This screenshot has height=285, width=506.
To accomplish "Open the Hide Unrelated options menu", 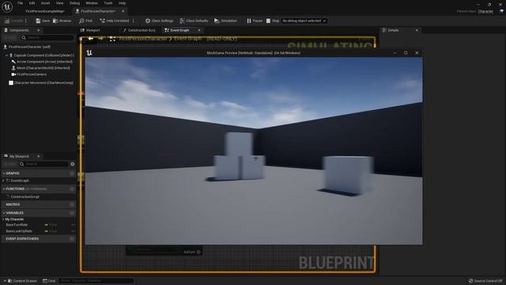I will pos(134,21).
